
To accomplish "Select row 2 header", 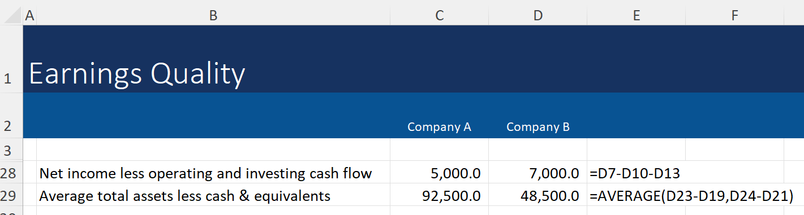I will pos(11,115).
